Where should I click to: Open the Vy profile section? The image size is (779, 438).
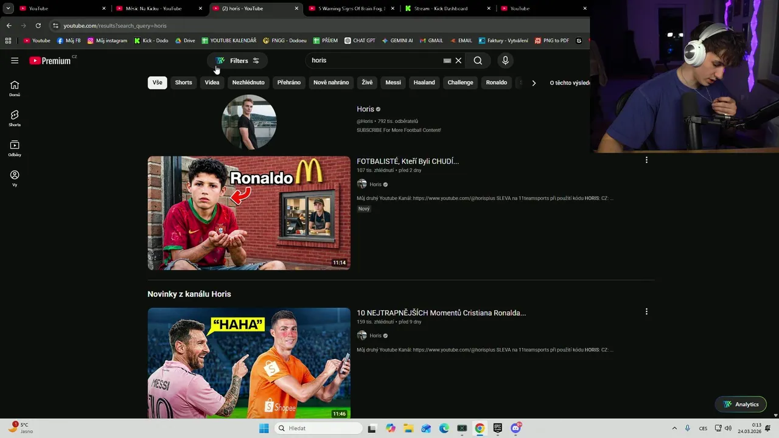point(15,178)
